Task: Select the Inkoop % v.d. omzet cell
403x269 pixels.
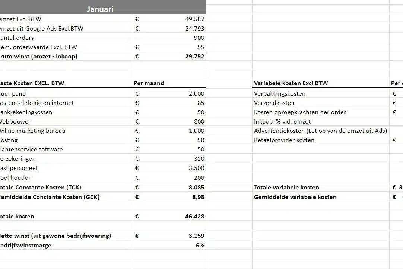Action: tap(320, 121)
